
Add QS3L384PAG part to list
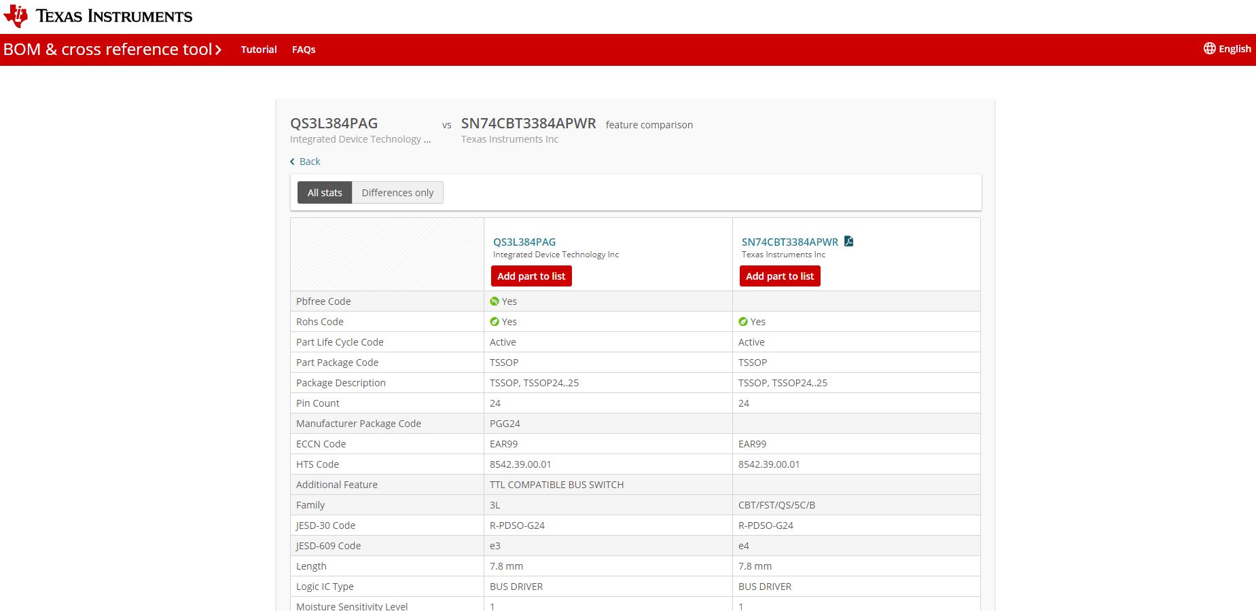[x=531, y=276]
